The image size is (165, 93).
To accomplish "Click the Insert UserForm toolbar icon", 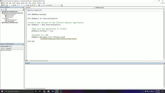I will [x=4, y=5].
